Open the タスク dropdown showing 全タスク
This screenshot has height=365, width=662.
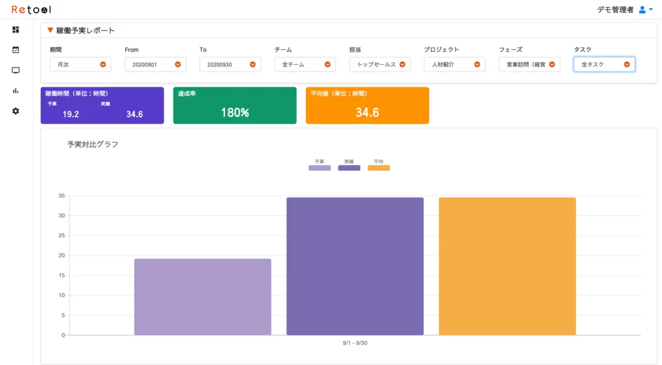click(x=604, y=64)
